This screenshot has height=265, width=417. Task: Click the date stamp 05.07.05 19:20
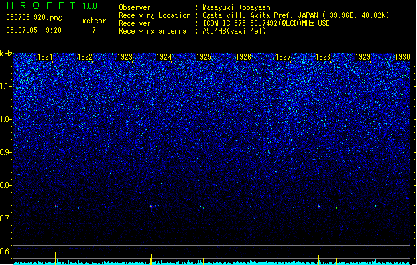point(34,30)
